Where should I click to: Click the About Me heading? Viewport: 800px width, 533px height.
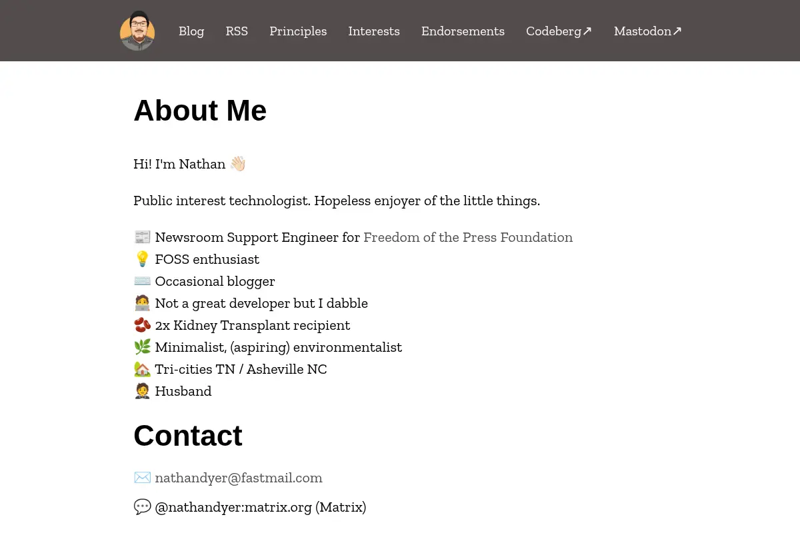200,111
